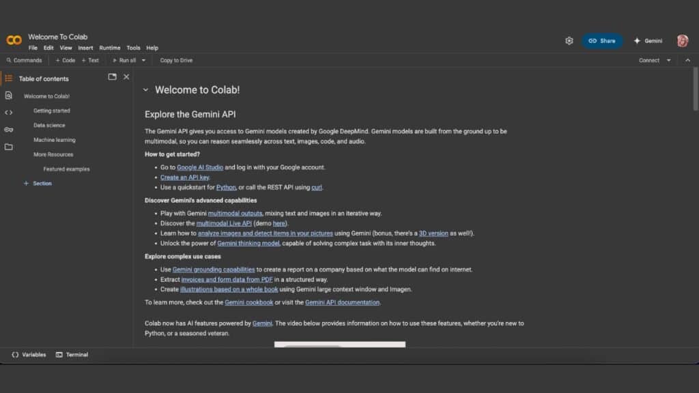Click the Share button
The width and height of the screenshot is (699, 393).
coord(602,41)
